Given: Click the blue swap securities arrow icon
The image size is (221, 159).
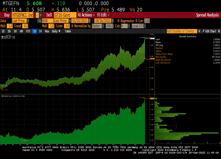Looking at the screenshot, I should (39, 21).
